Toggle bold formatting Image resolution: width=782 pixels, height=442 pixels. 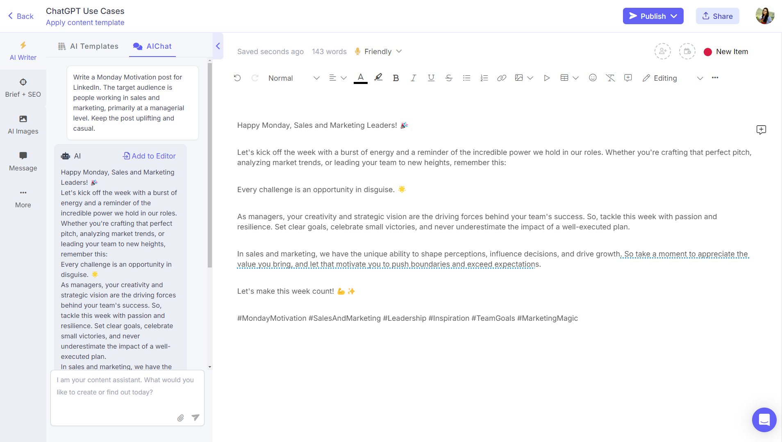(x=395, y=77)
